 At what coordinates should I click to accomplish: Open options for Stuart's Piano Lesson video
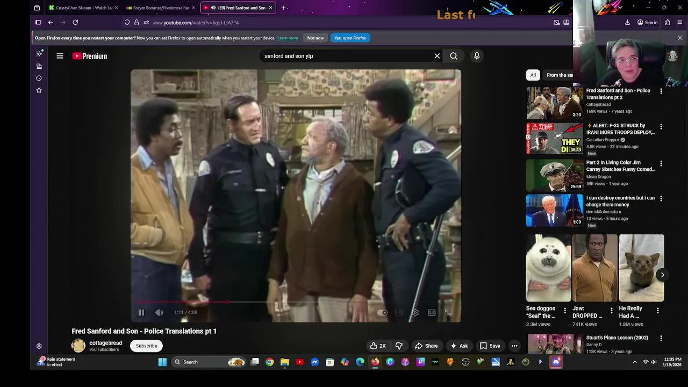tap(661, 339)
